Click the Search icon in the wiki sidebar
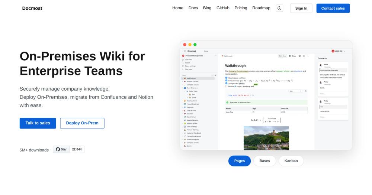372x195 pixels. point(183,63)
